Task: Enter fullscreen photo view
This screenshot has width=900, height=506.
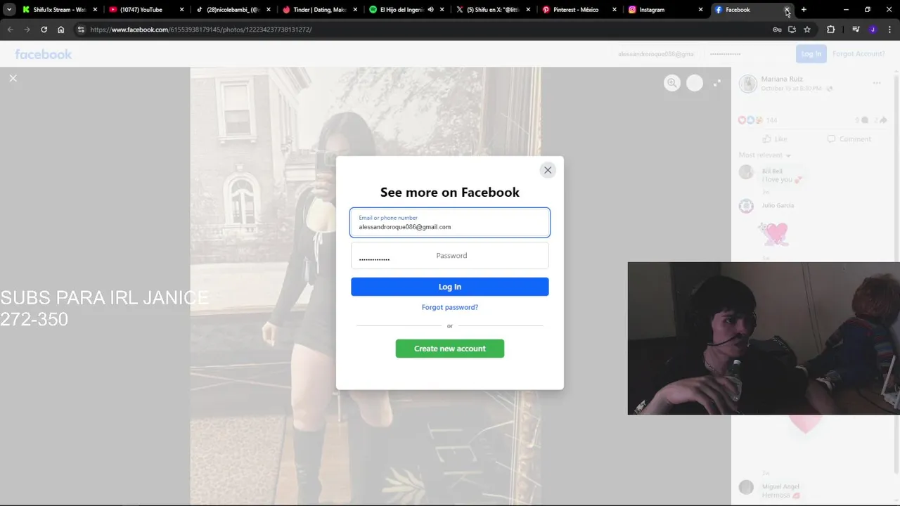Action: click(x=716, y=83)
